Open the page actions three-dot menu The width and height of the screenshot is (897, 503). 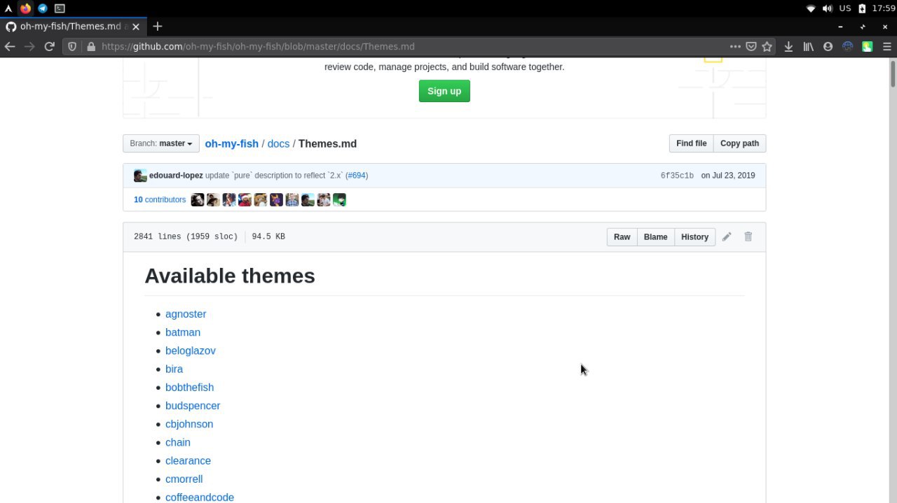pos(734,46)
